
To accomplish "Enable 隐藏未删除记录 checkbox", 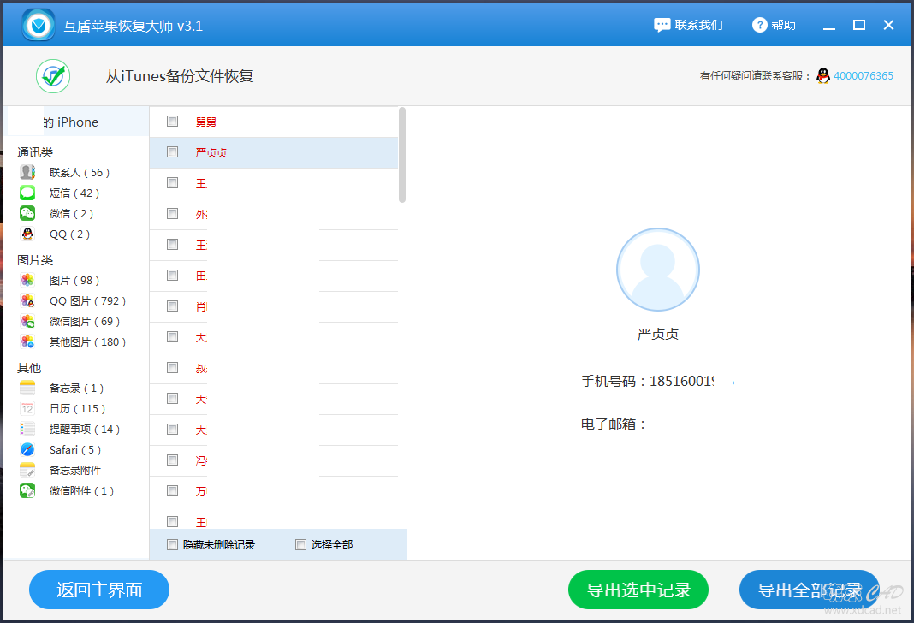I will point(173,545).
